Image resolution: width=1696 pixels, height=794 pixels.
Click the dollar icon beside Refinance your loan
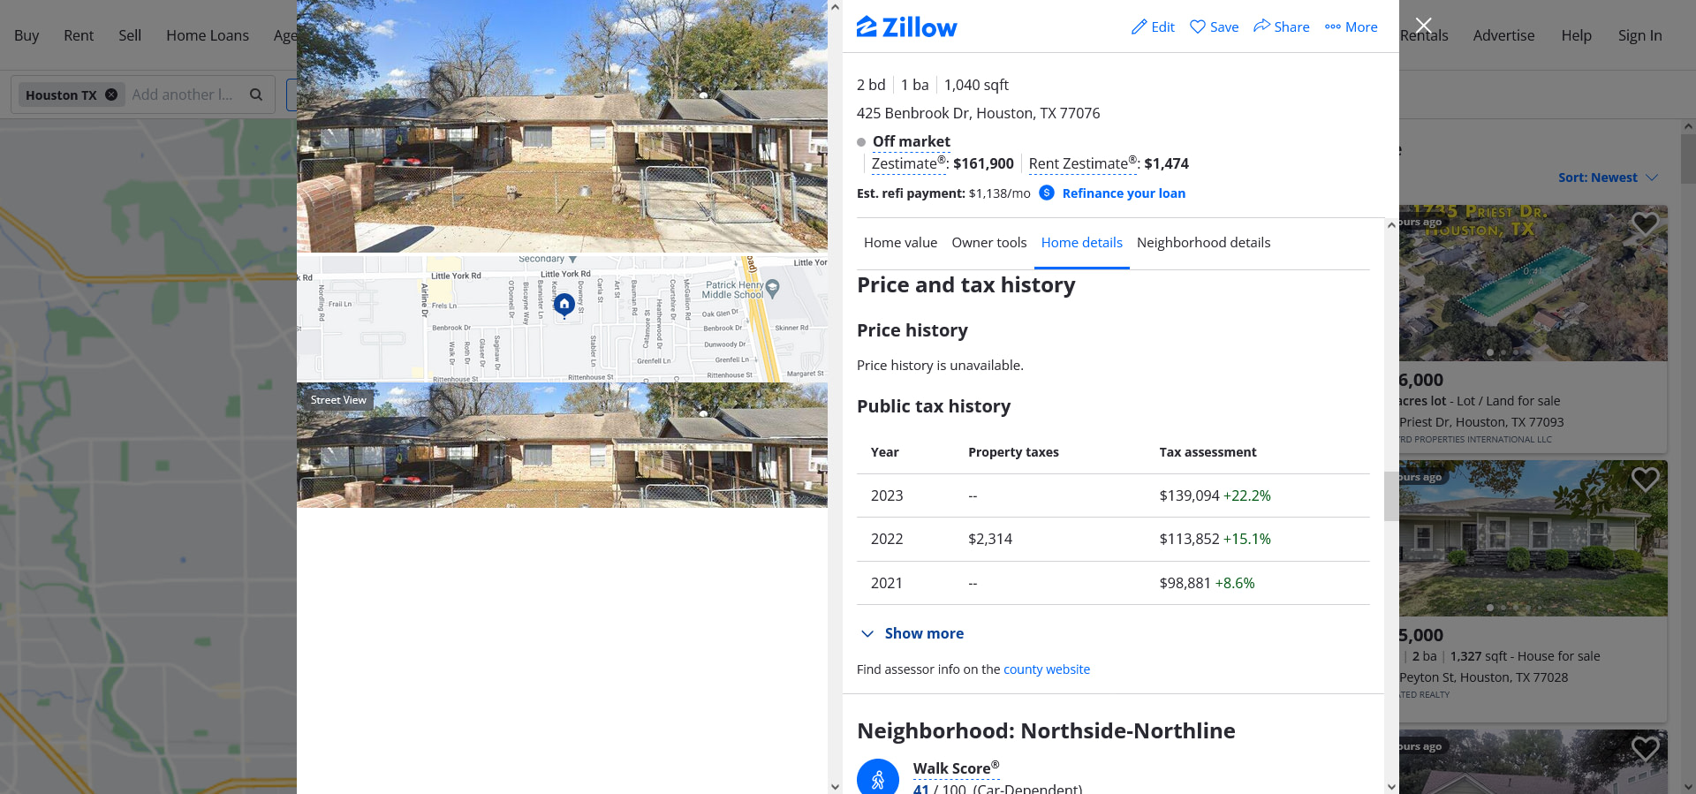pyautogui.click(x=1047, y=193)
